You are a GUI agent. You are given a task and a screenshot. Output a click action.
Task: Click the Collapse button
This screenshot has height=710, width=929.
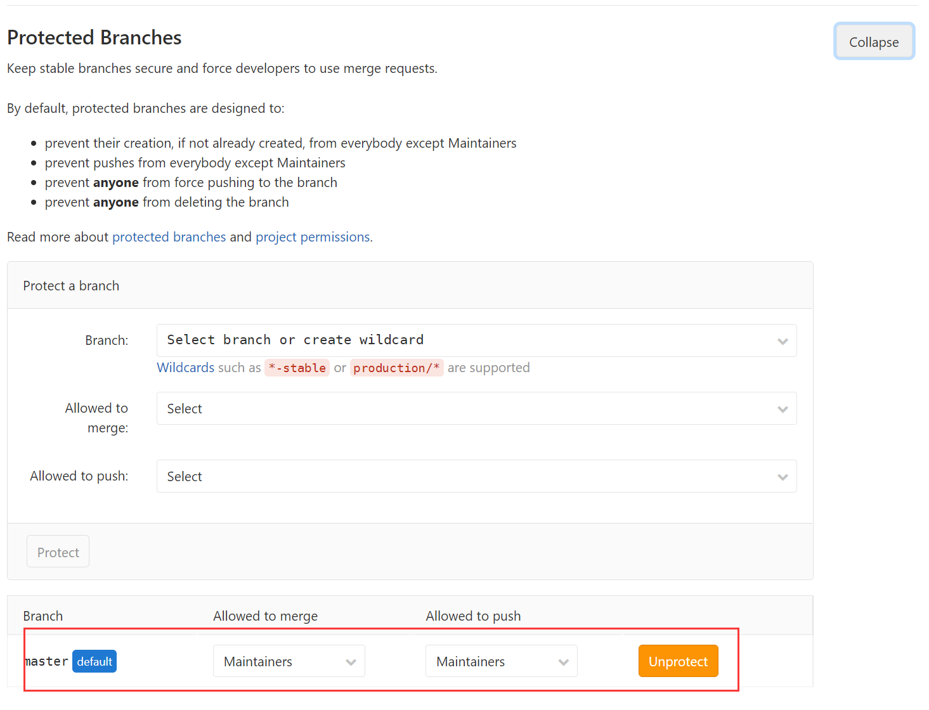point(873,42)
